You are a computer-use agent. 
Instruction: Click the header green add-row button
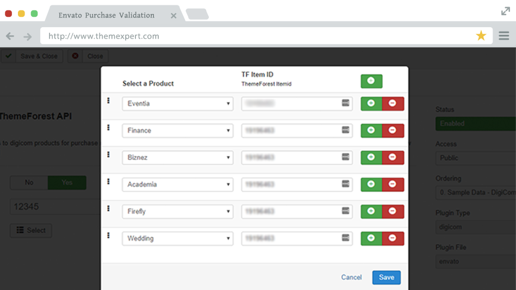click(x=371, y=81)
